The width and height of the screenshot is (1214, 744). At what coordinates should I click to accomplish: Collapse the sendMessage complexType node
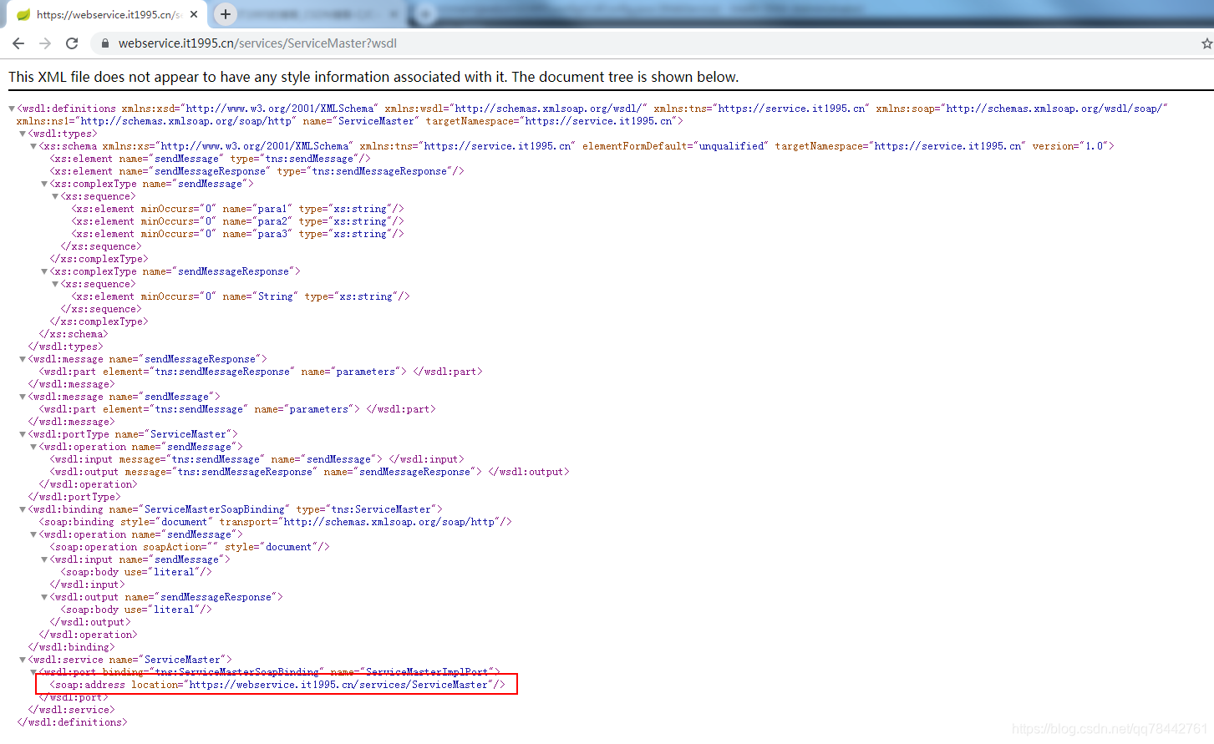tap(43, 183)
